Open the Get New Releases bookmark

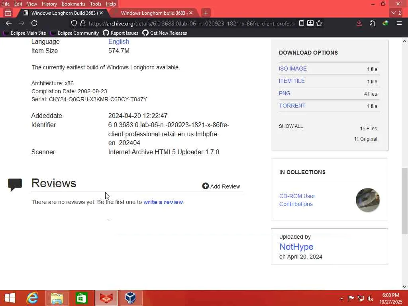(165, 33)
